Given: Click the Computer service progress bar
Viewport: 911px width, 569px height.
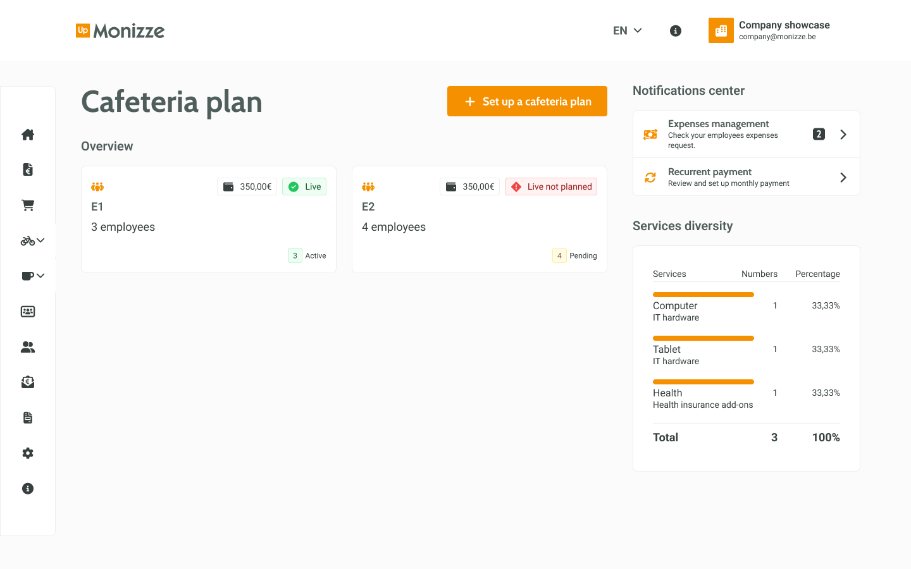Looking at the screenshot, I should [x=703, y=295].
